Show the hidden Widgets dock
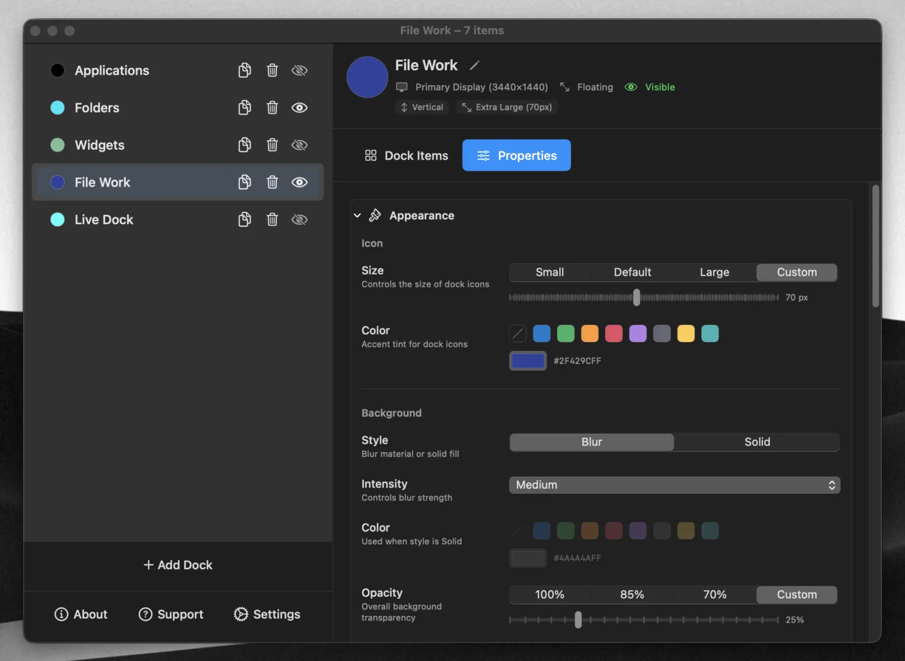The width and height of the screenshot is (905, 661). pyautogui.click(x=299, y=145)
